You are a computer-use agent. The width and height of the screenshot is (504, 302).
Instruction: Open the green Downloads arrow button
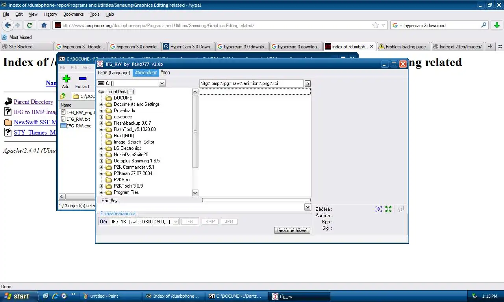[496, 25]
